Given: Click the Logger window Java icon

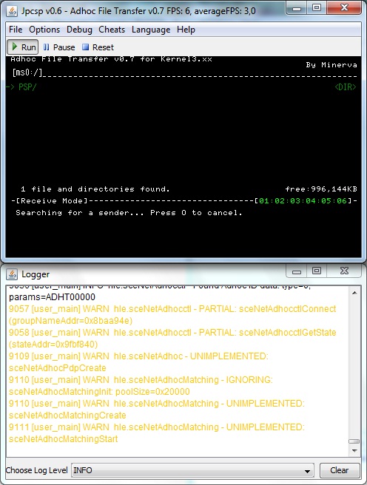Looking at the screenshot, I should point(12,274).
